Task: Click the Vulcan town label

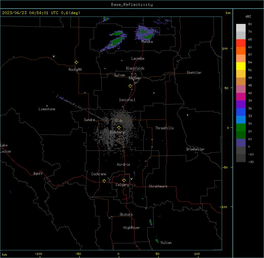Action: 166,243
